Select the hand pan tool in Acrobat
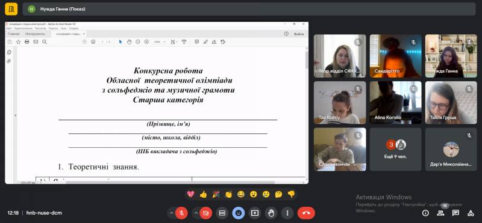This screenshot has height=223, width=482. tap(129, 42)
